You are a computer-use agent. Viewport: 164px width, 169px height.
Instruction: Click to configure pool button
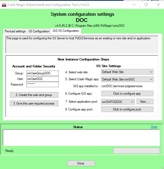pyautogui.click(x=127, y=109)
